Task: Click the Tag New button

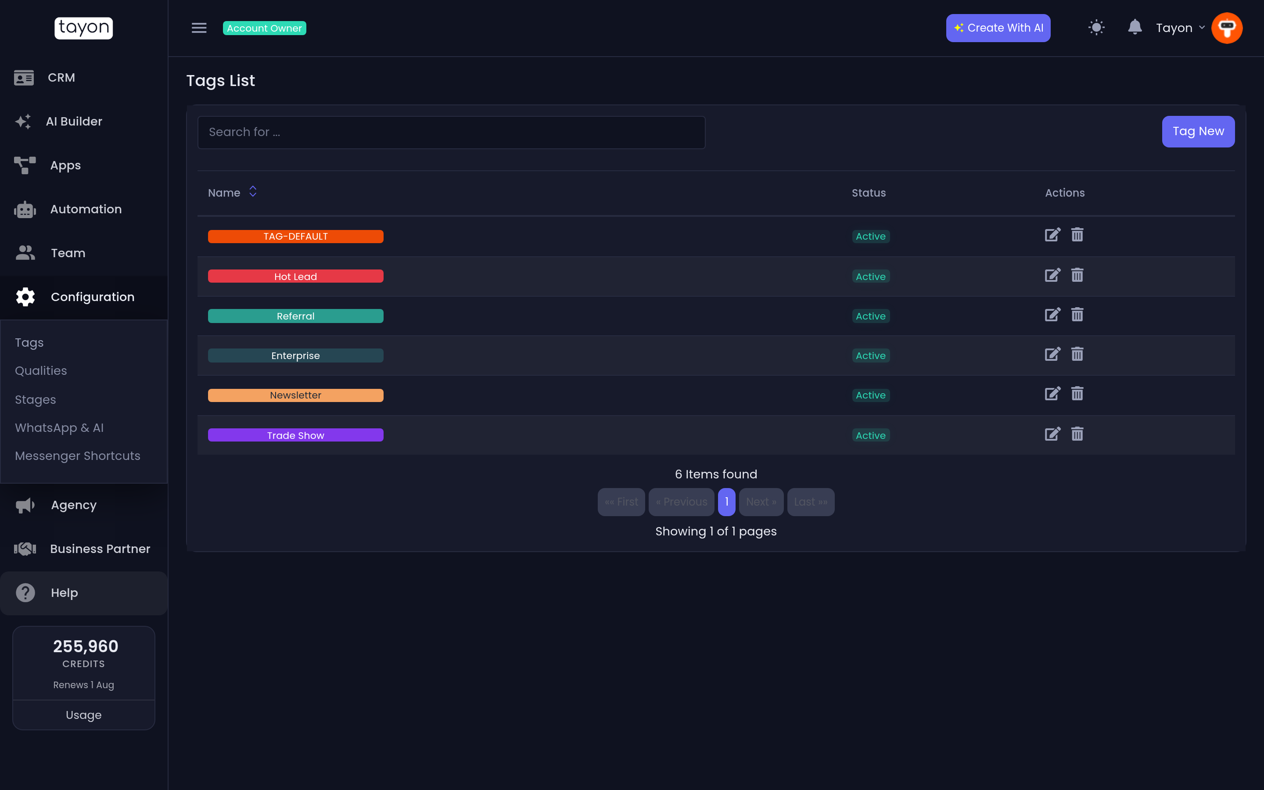Action: point(1198,132)
